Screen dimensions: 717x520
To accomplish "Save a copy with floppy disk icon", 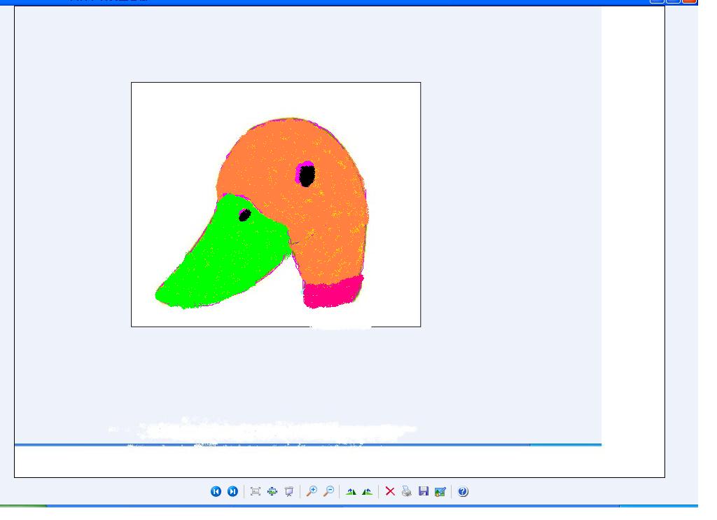I will click(x=424, y=491).
